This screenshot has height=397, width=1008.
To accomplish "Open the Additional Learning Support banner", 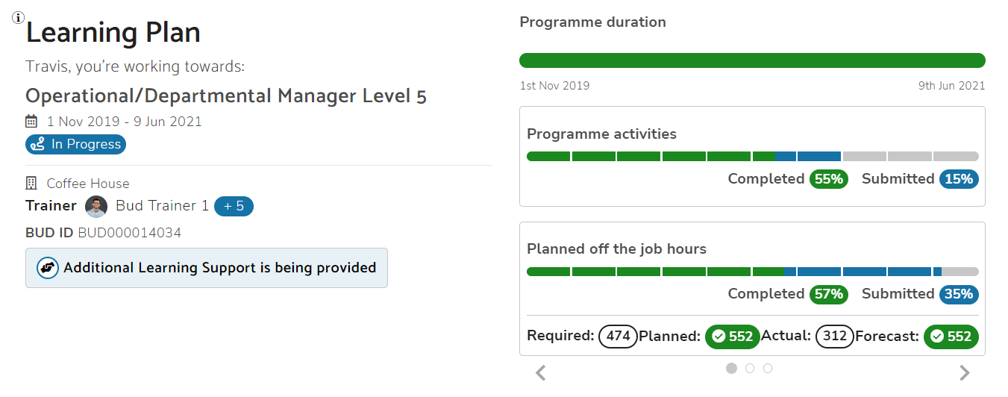I will pos(207,268).
